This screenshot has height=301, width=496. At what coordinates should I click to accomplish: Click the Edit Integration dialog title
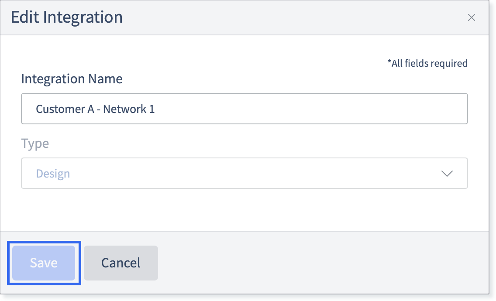(67, 17)
